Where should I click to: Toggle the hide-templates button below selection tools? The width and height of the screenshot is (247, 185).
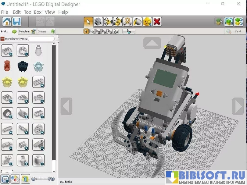coord(129,31)
